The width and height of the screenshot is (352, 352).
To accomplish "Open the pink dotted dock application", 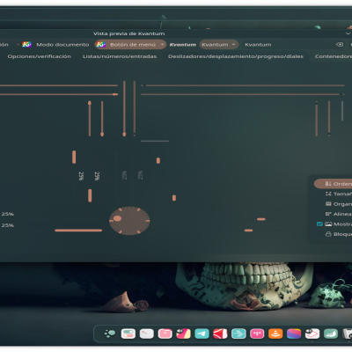I will (x=257, y=334).
